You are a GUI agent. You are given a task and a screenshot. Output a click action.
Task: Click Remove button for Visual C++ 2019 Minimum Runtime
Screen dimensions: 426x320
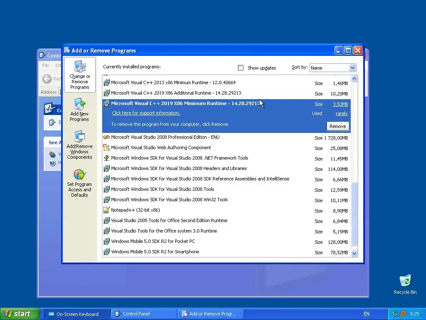click(x=338, y=126)
